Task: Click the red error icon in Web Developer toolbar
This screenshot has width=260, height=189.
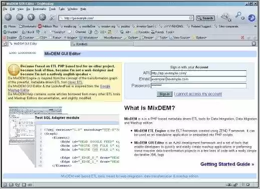Action: pos(242,38)
